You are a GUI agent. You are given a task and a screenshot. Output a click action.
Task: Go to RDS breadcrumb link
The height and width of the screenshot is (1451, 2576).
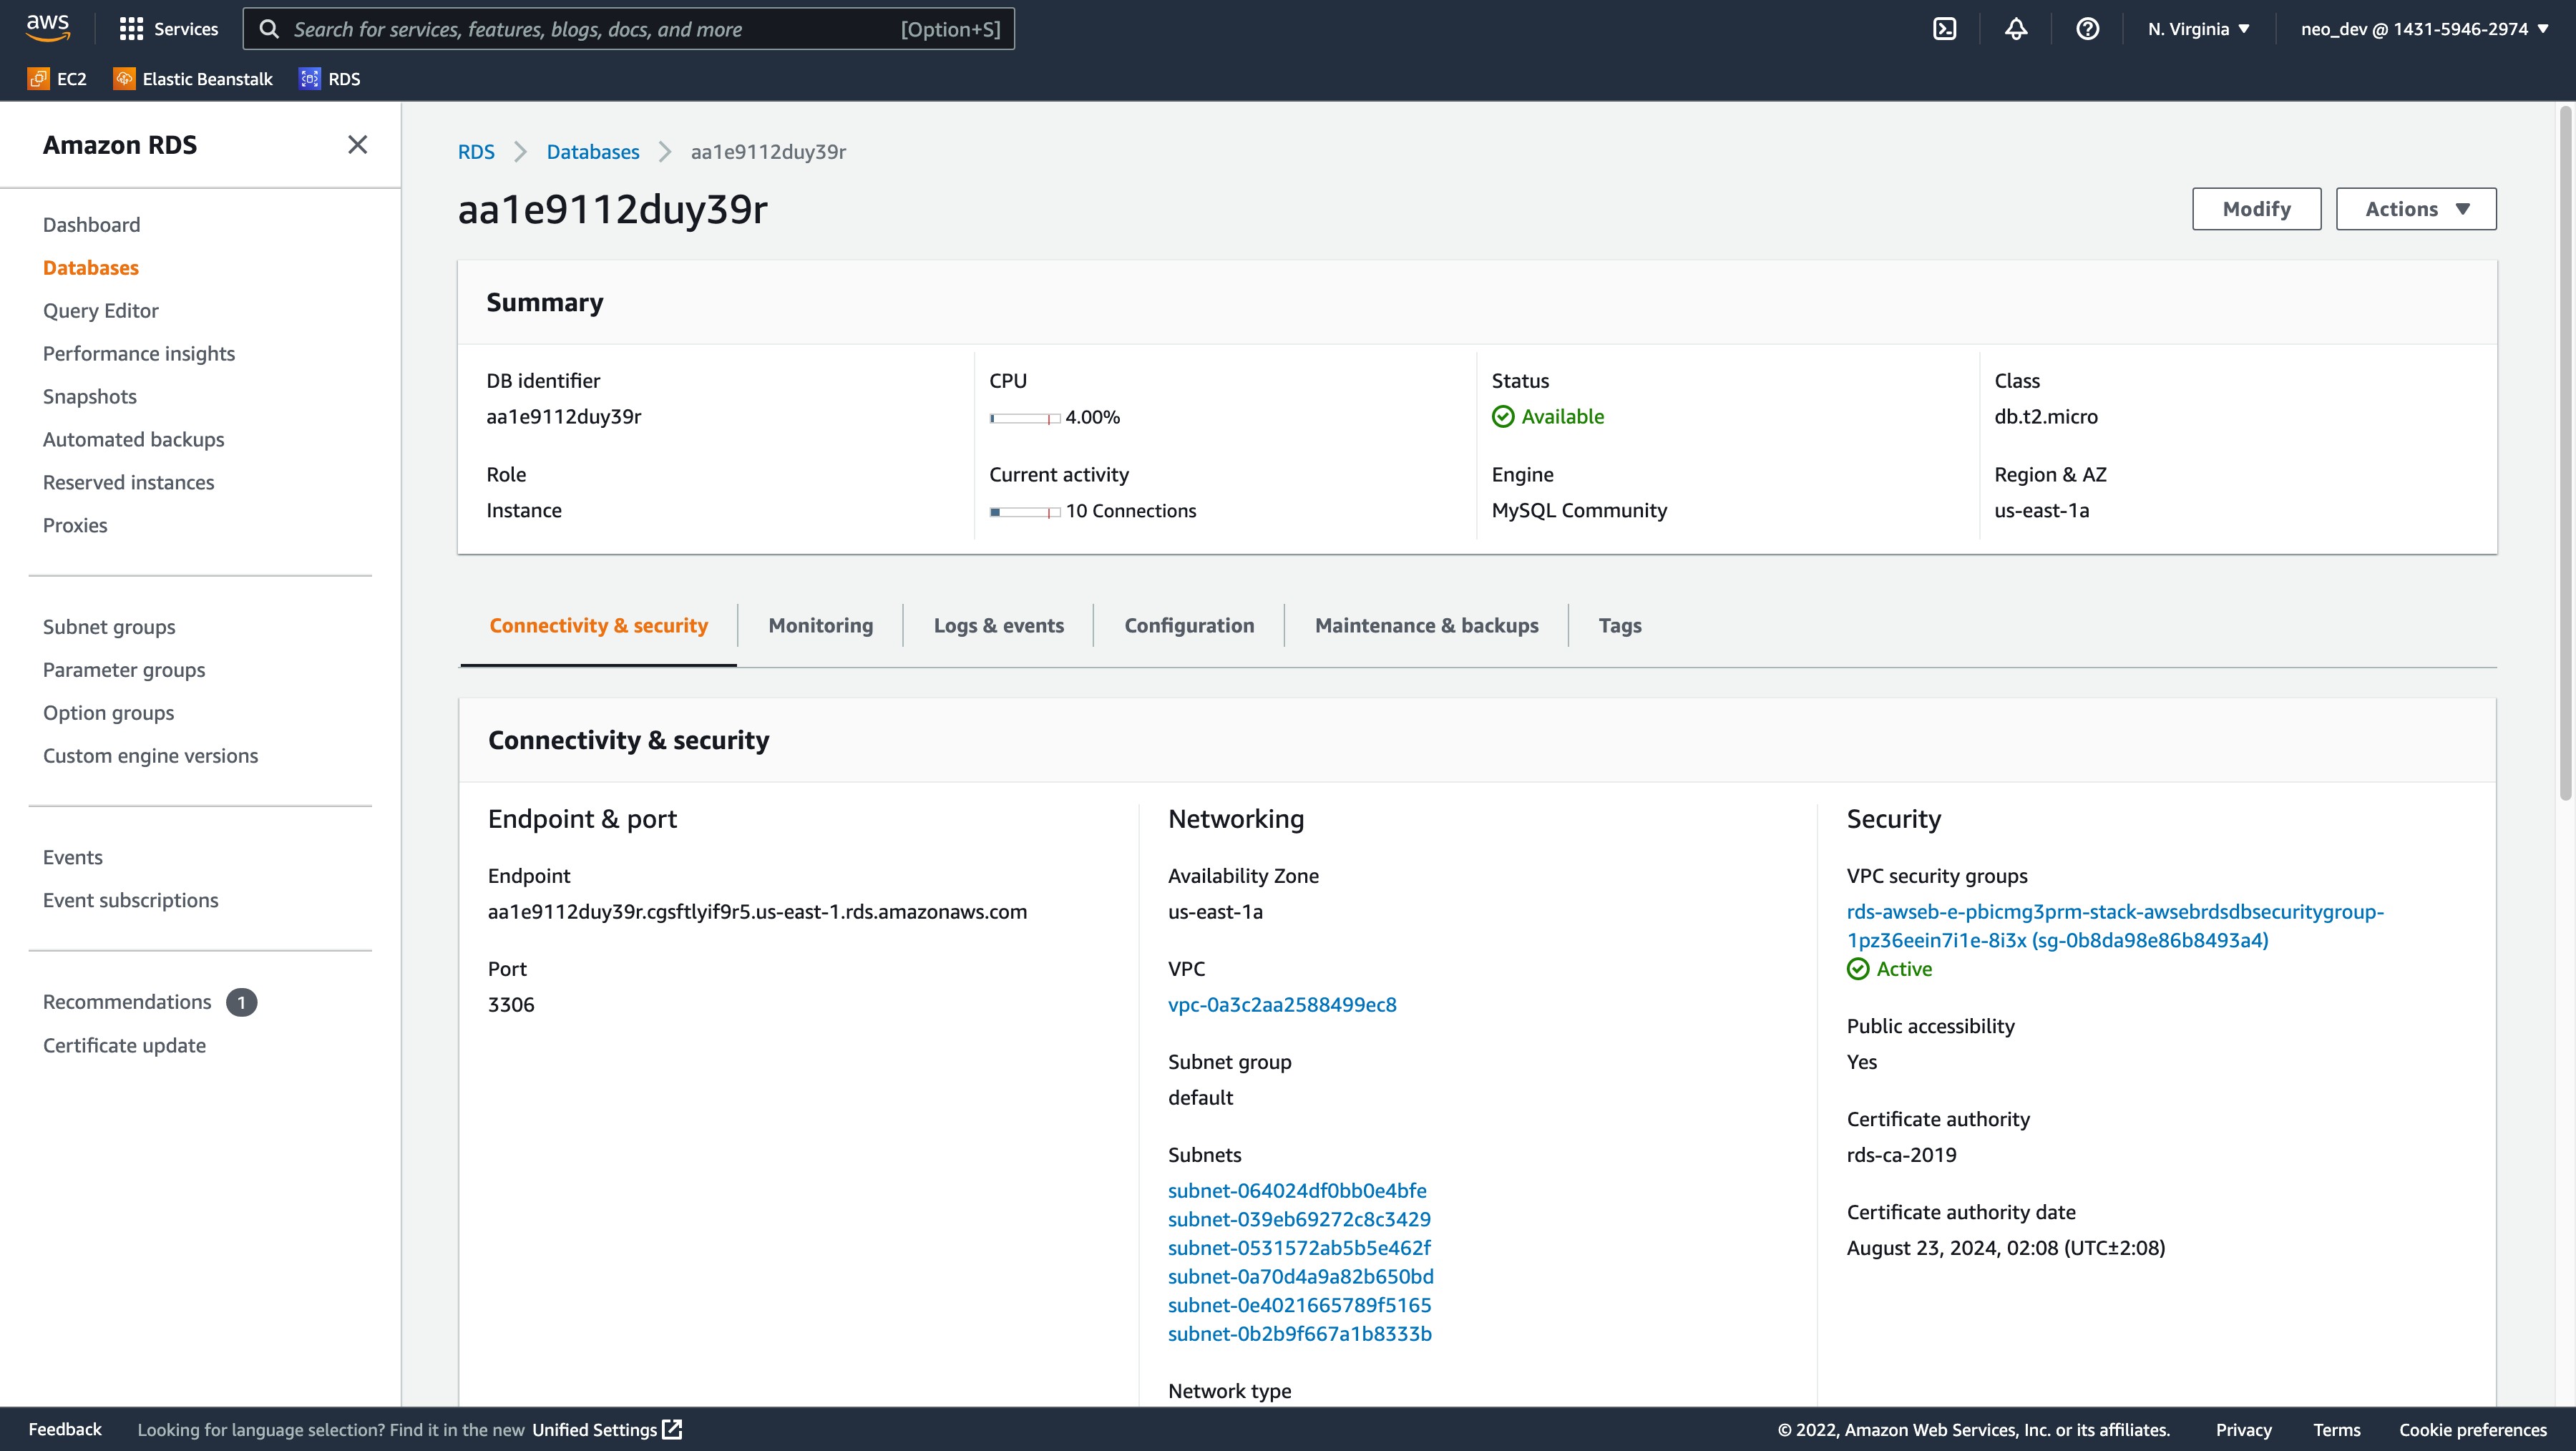point(476,152)
